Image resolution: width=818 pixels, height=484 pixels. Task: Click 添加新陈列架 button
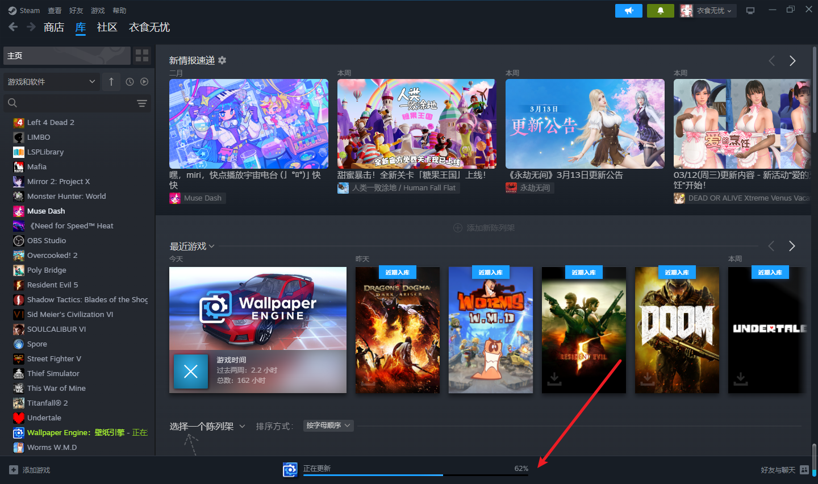[x=484, y=228]
